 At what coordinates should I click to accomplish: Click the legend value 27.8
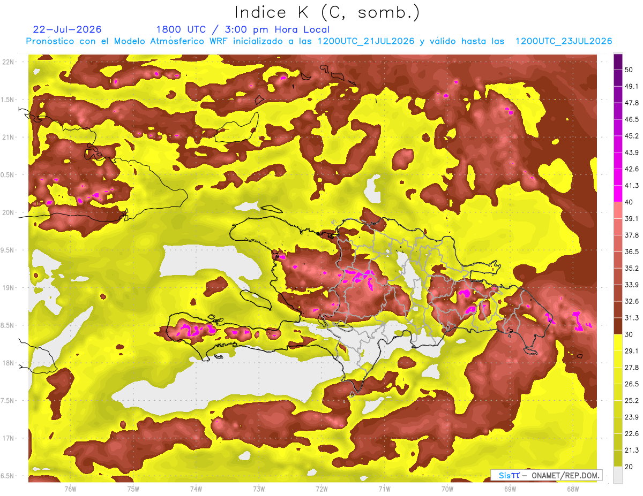click(631, 367)
